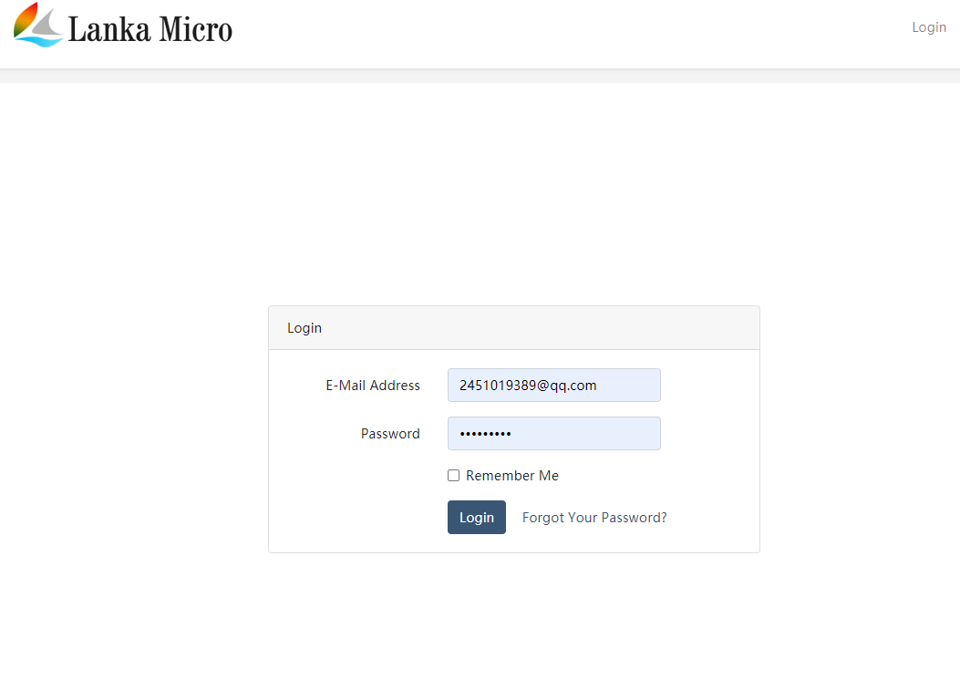
Task: Click the Login card header title
Action: 305,328
